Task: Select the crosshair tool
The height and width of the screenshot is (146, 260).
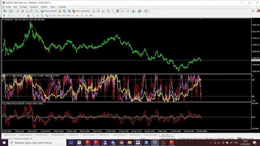Action: click(x=9, y=15)
